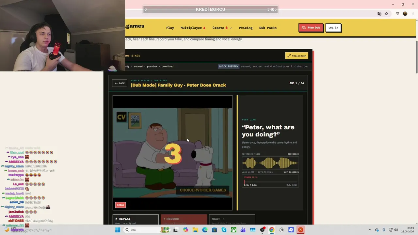Open the red X app on the taskbar
Screen dimensions: 418x235
point(300,230)
